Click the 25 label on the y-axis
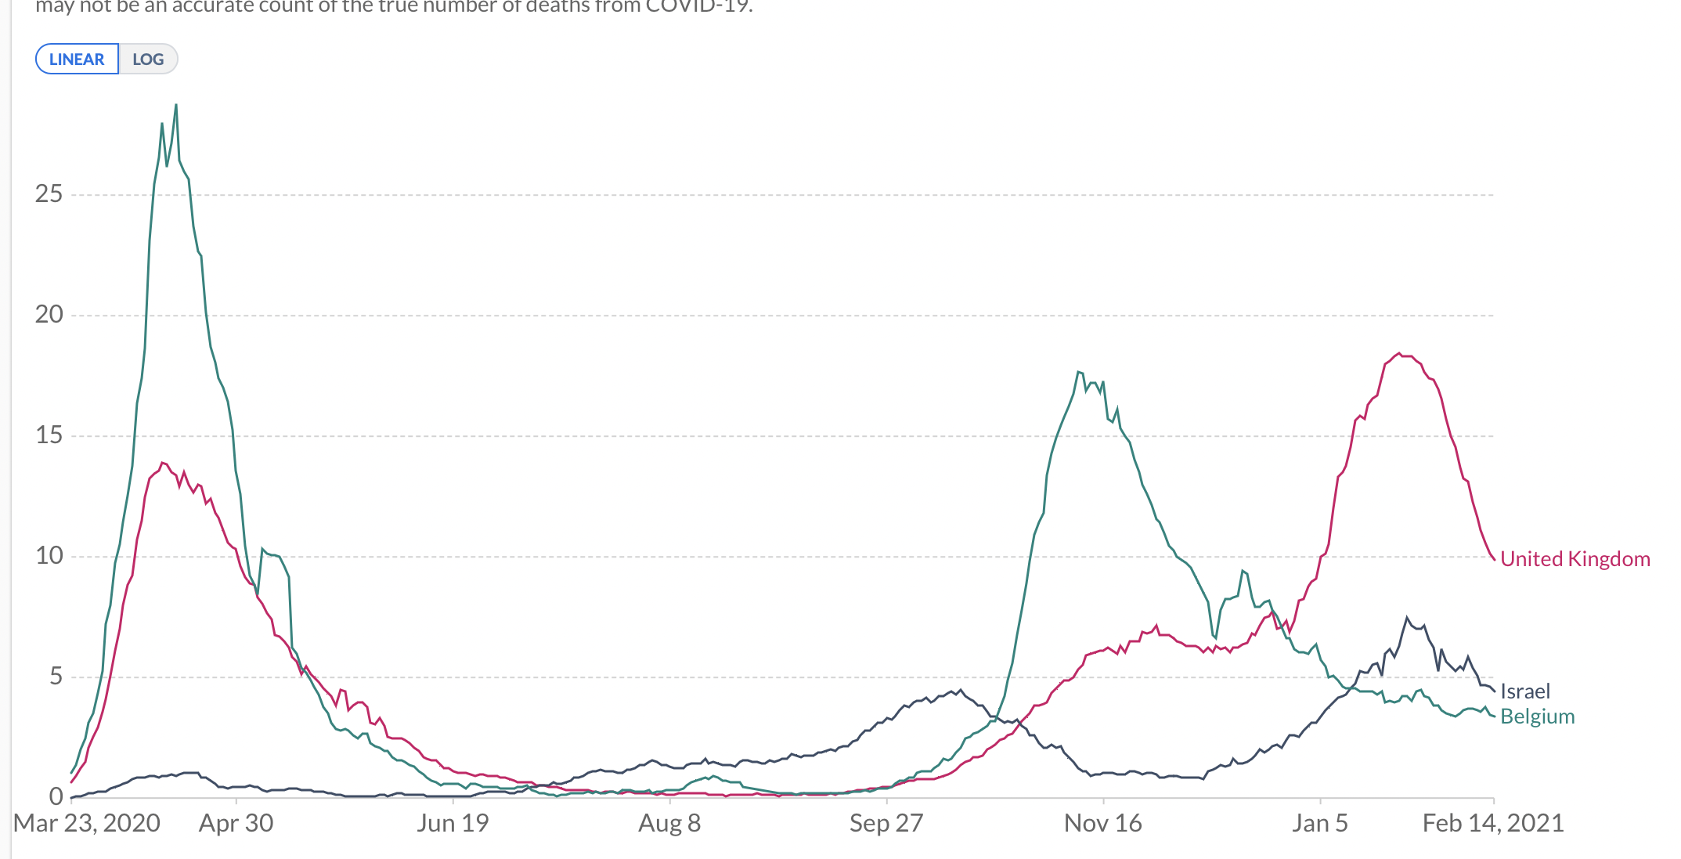The width and height of the screenshot is (1681, 859). click(x=49, y=194)
